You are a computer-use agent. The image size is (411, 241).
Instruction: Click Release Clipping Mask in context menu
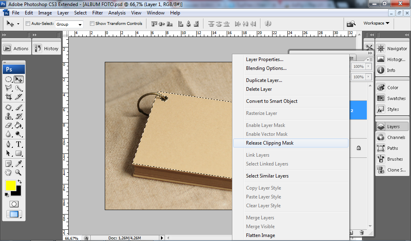click(270, 143)
